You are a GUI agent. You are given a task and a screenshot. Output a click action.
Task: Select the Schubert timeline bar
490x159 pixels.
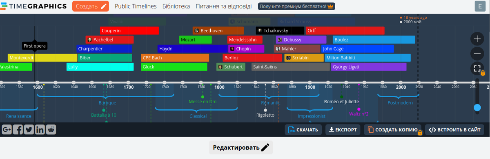pyautogui.click(x=231, y=67)
